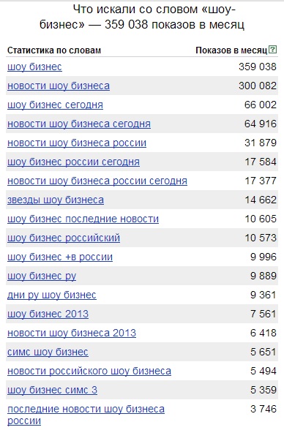Screen dimensions: 284x430
Task: Open the link «шоу бизнес российский»
Action: pyautogui.click(x=64, y=238)
